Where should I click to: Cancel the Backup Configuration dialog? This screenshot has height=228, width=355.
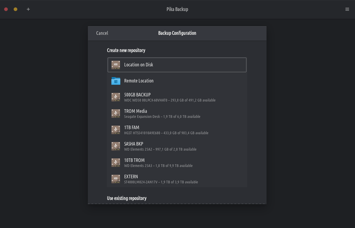point(102,33)
